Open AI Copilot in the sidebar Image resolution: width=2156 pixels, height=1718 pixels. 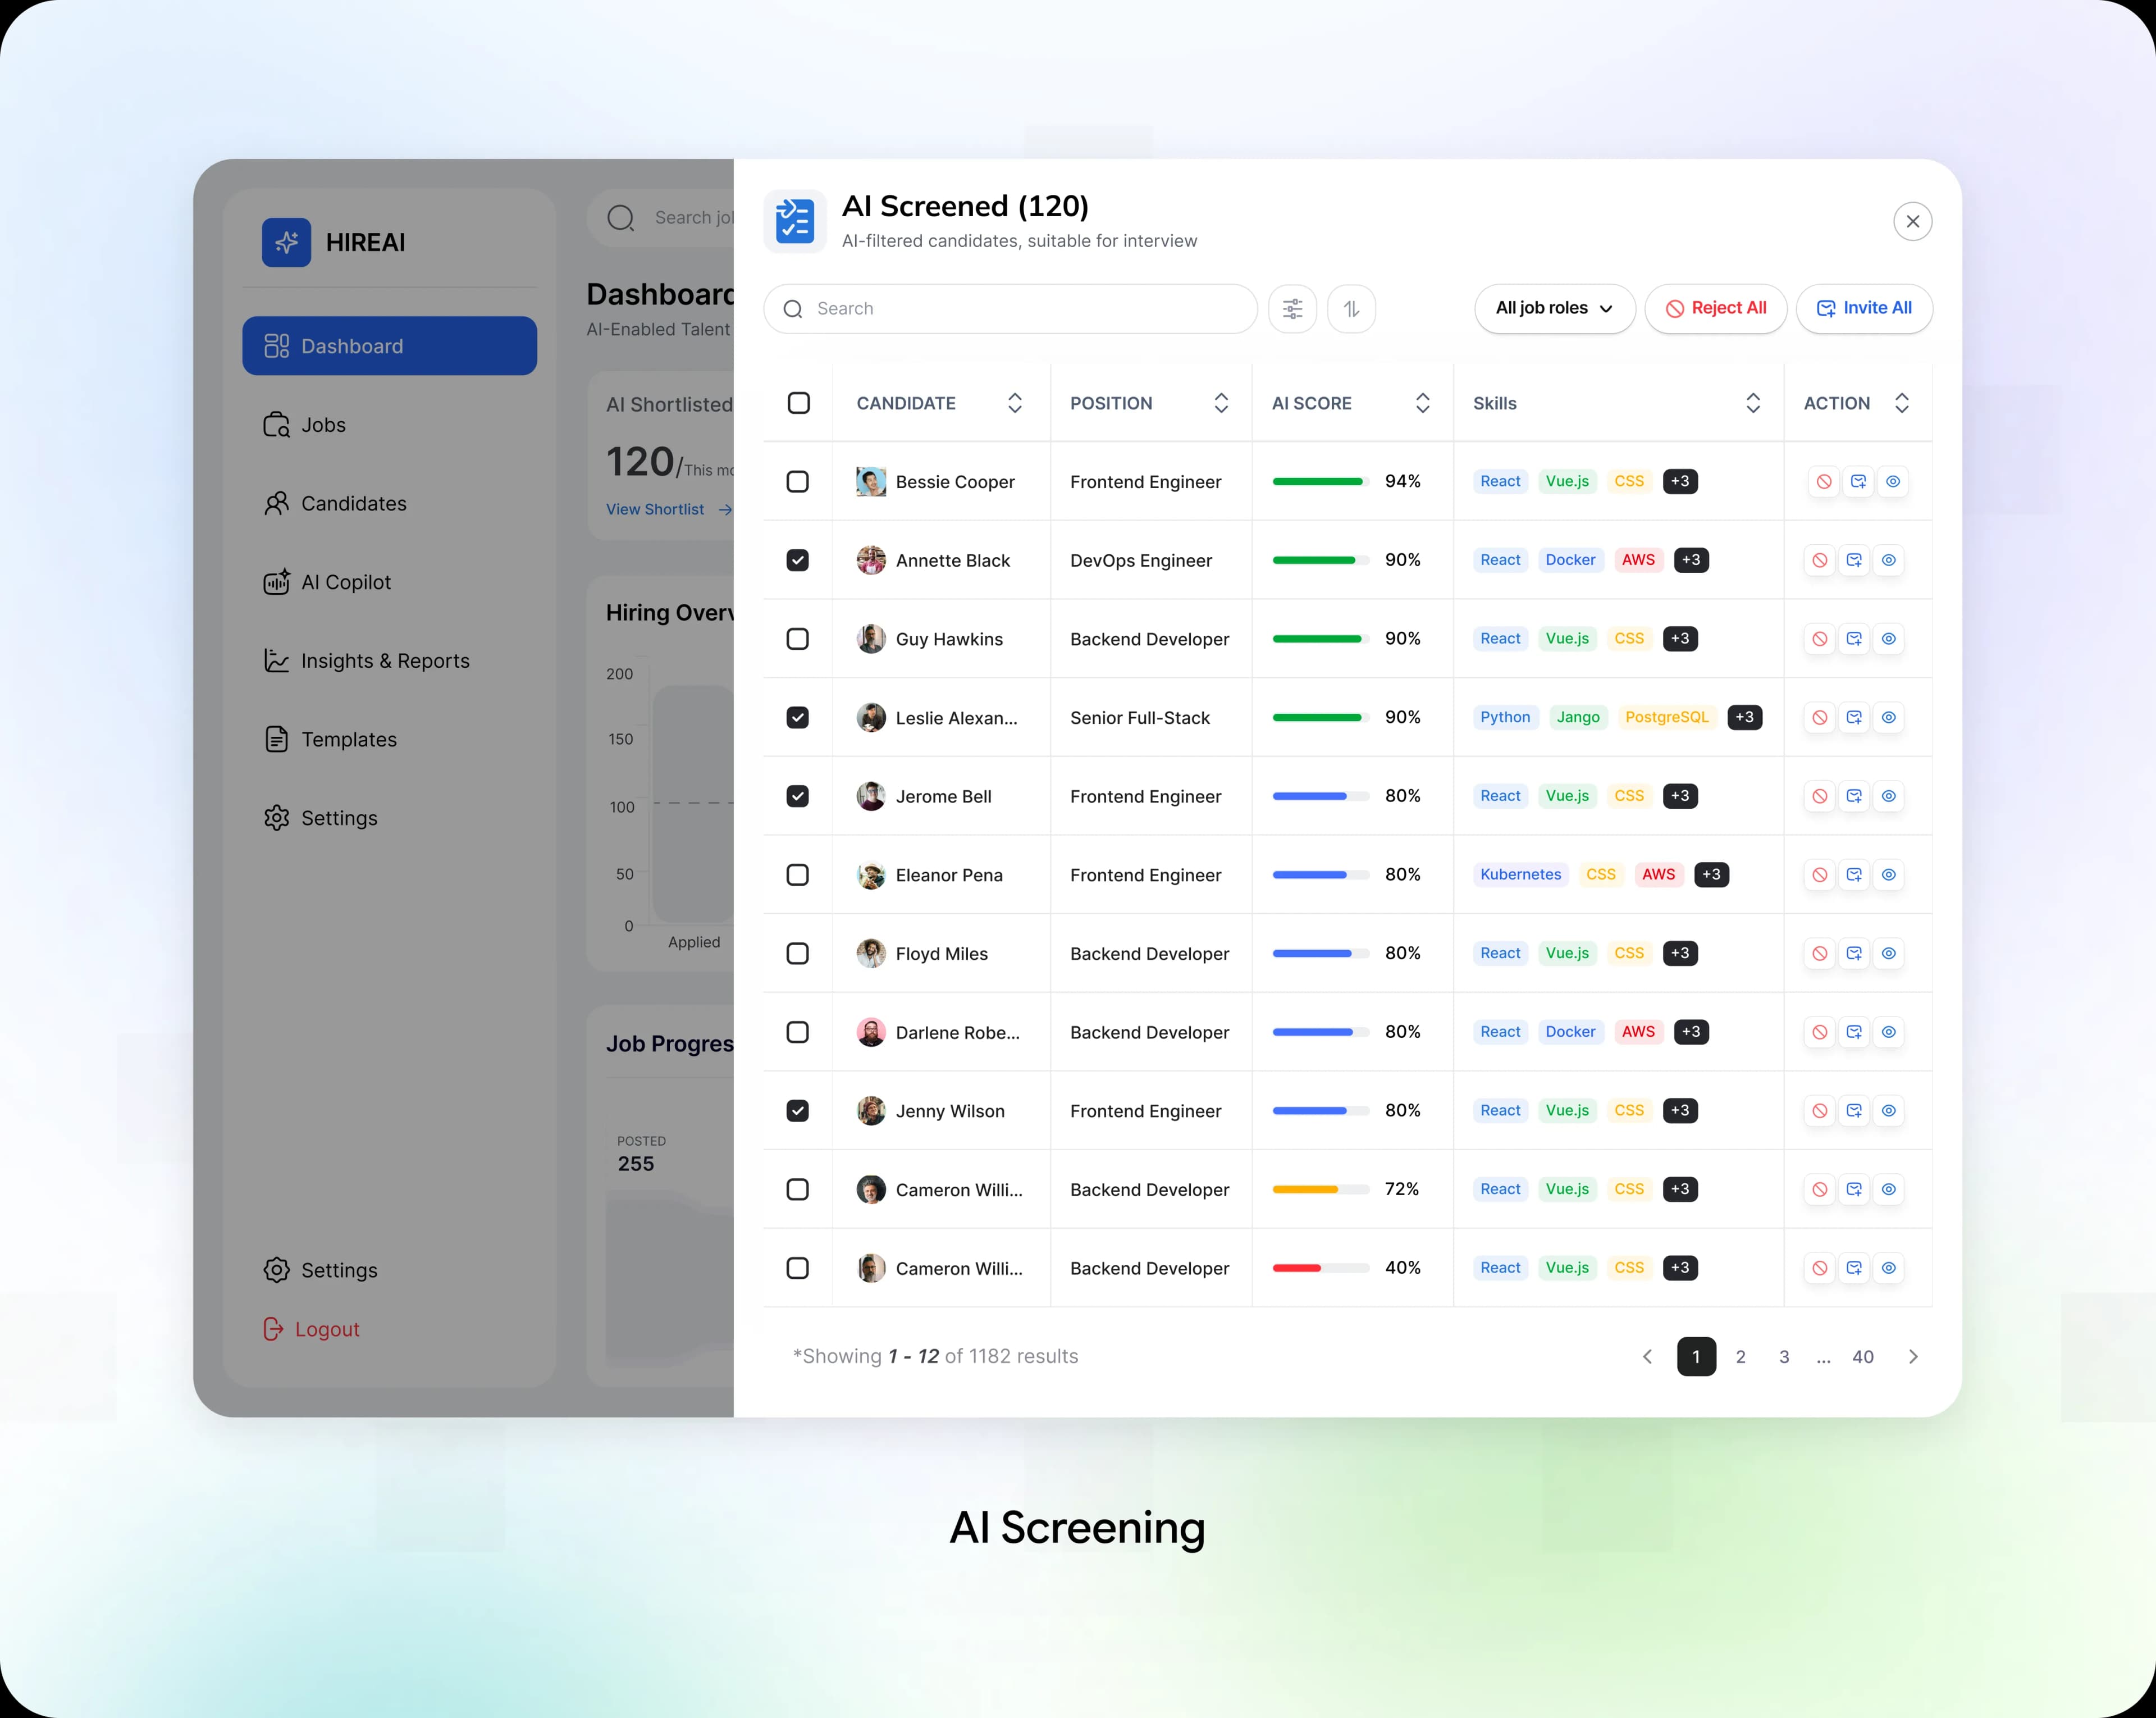pyautogui.click(x=389, y=582)
